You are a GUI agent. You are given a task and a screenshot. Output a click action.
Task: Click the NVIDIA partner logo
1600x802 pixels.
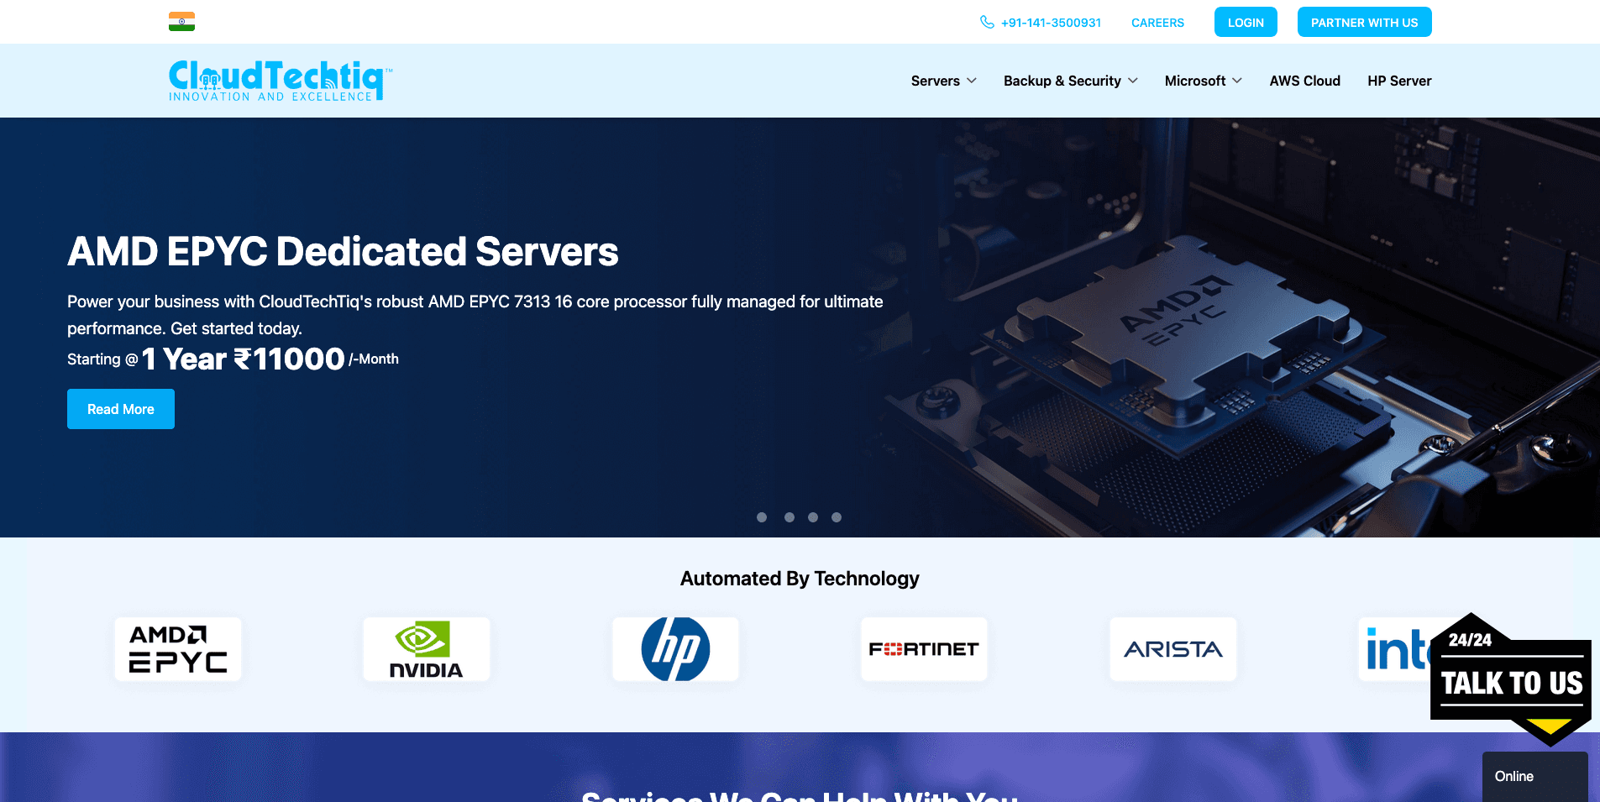click(x=426, y=648)
